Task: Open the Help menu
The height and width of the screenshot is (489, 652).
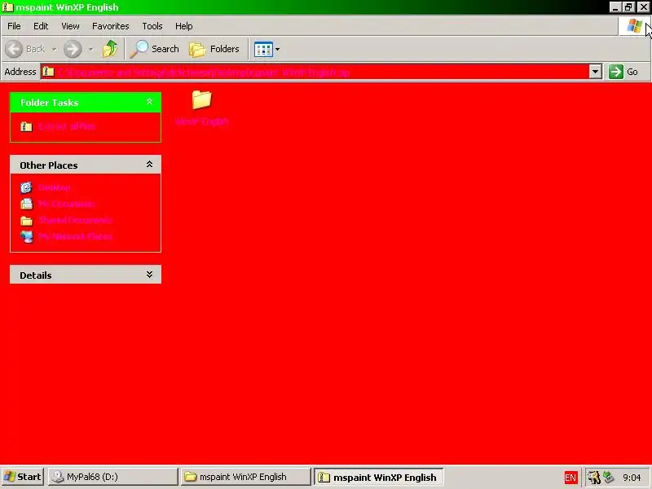Action: click(184, 26)
